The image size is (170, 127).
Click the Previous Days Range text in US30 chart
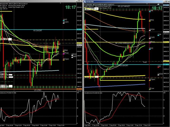pos(103,6)
